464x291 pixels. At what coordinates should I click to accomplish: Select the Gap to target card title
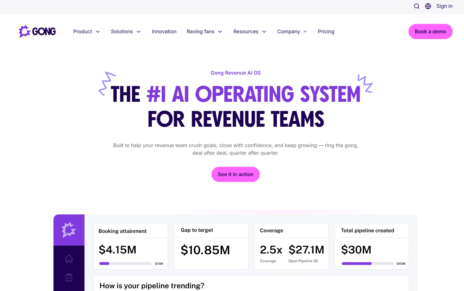pyautogui.click(x=197, y=230)
